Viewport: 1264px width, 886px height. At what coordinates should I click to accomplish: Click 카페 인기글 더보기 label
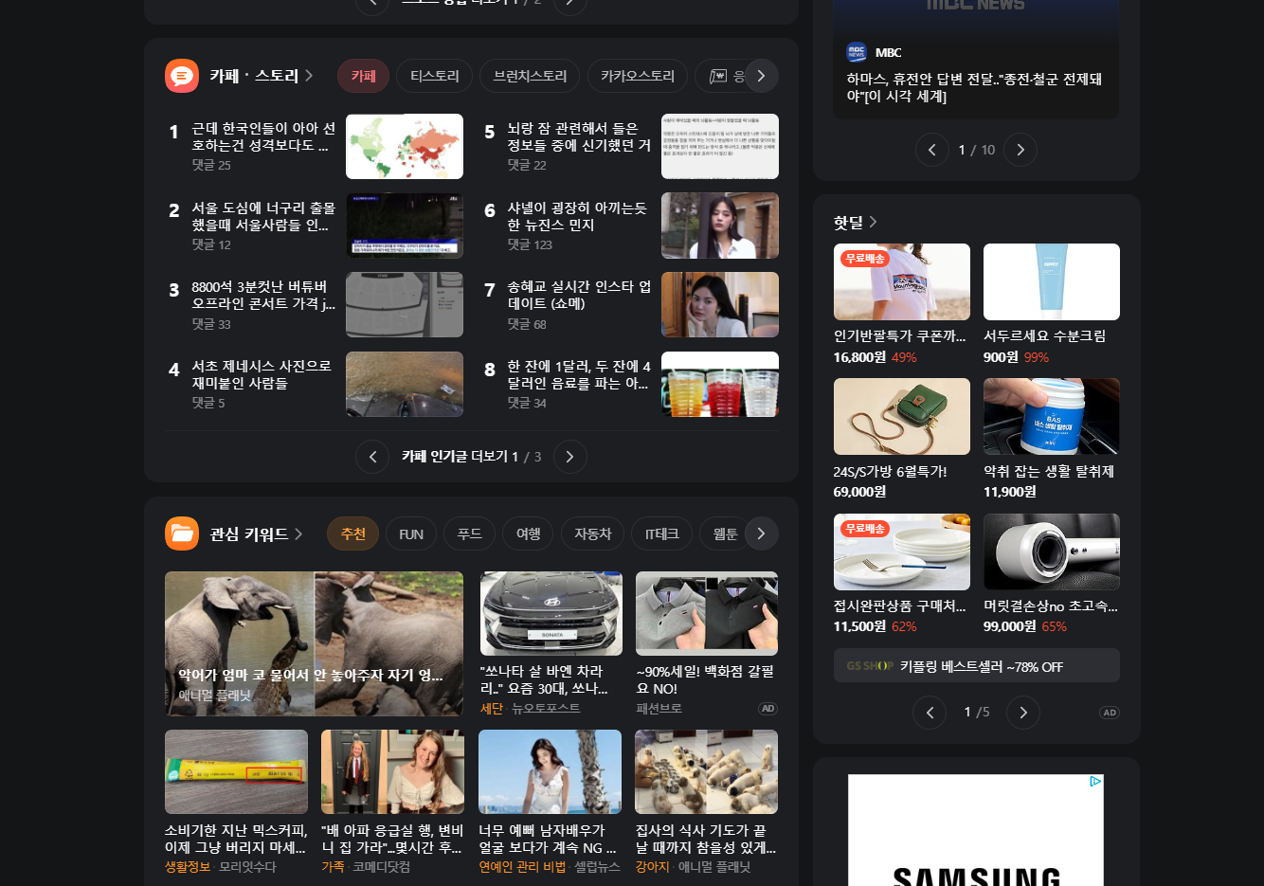(x=454, y=457)
